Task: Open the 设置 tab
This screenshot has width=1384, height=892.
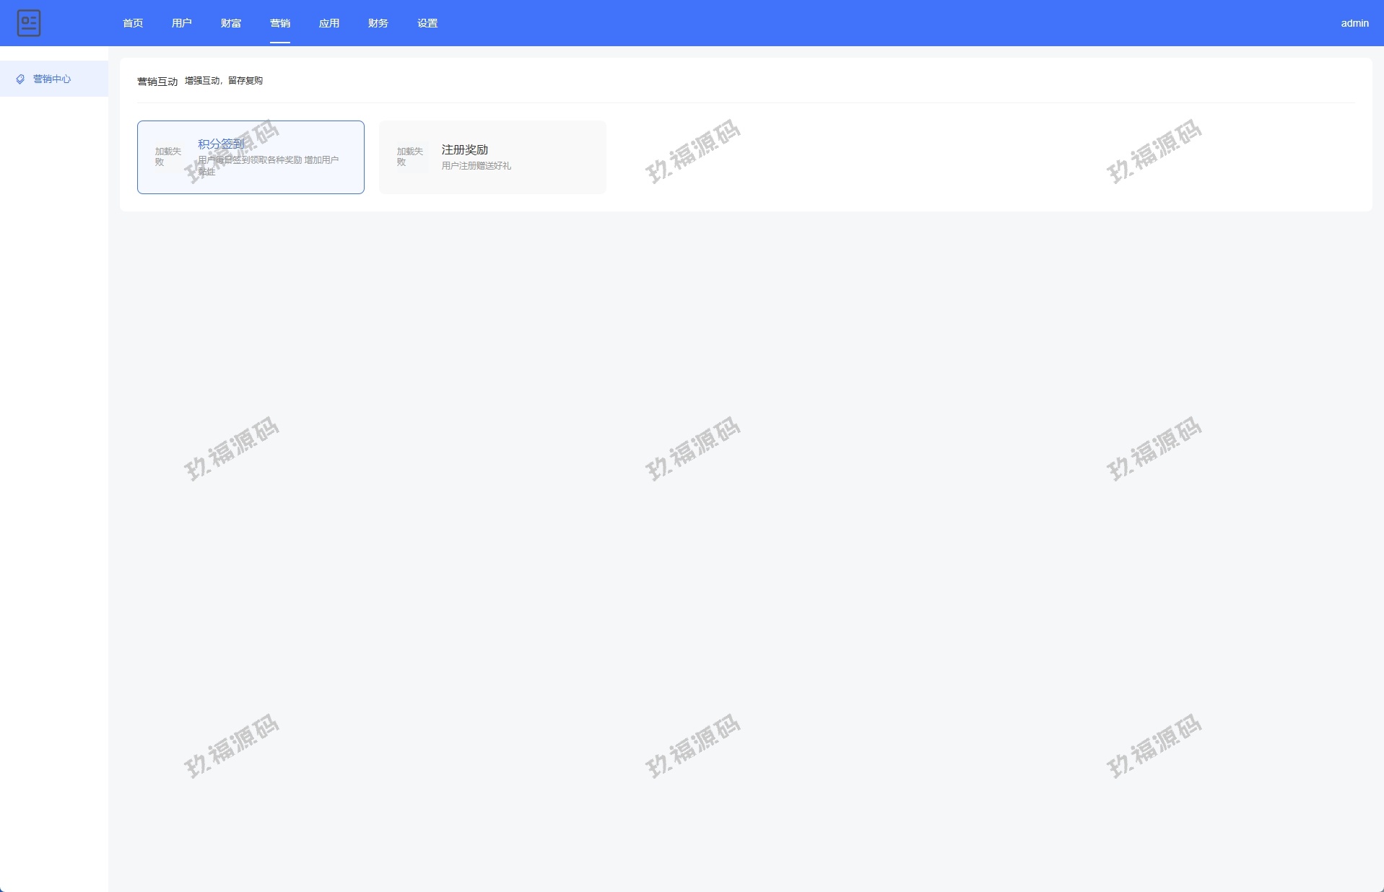Action: (x=427, y=23)
